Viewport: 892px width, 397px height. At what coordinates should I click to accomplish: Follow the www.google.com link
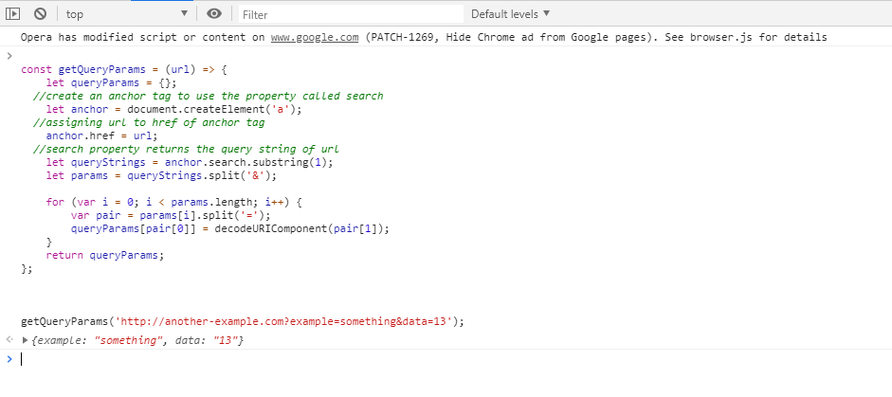click(x=314, y=38)
